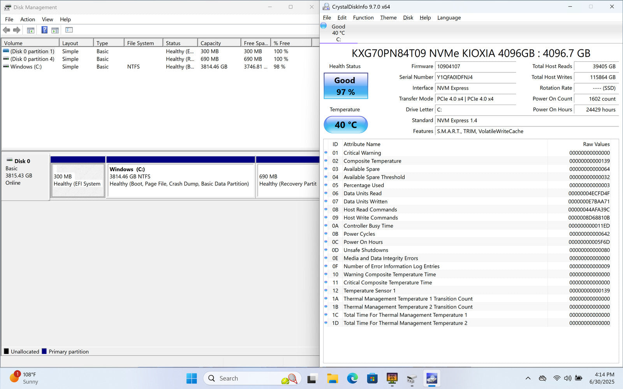This screenshot has width=623, height=389.
Task: Select the Windows (C:) volume row
Action: [26, 67]
